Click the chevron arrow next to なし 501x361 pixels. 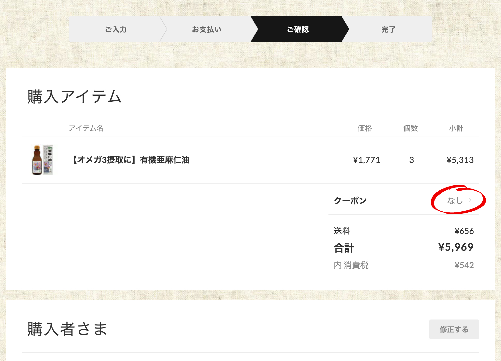point(470,200)
